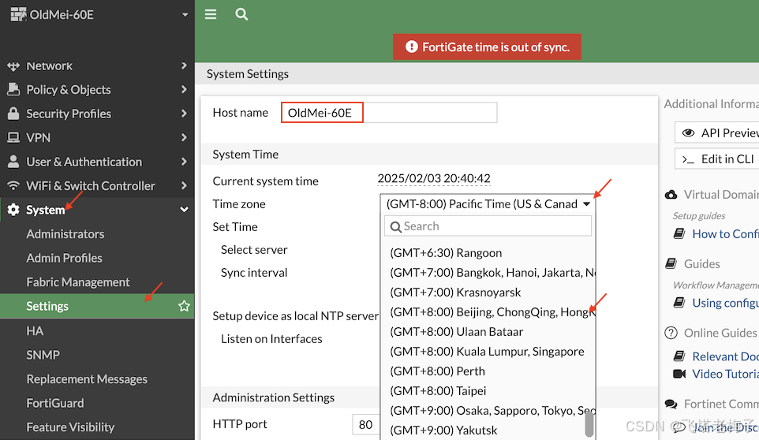Click the Virtual Domain cloud icon
The width and height of the screenshot is (759, 440).
pos(671,195)
